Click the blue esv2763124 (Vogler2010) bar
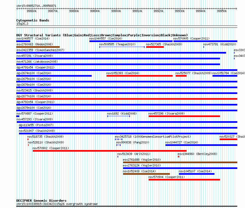Viewport: 245px width, 208px height. pyautogui.click(x=180, y=168)
